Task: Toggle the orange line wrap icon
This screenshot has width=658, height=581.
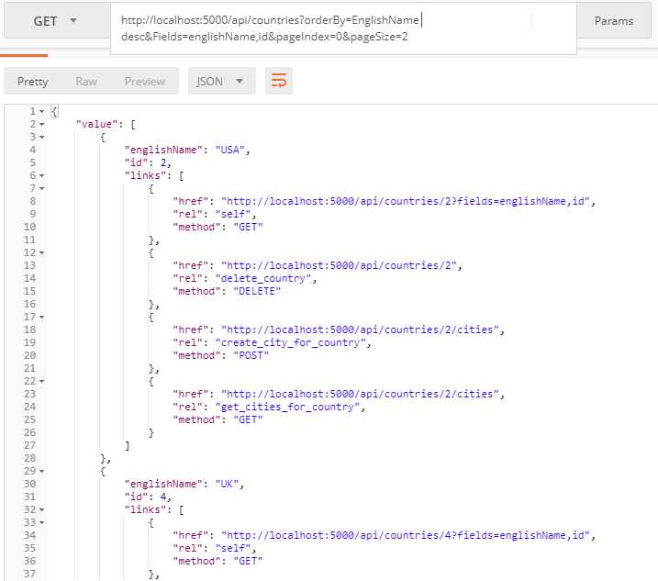Action: coord(279,81)
